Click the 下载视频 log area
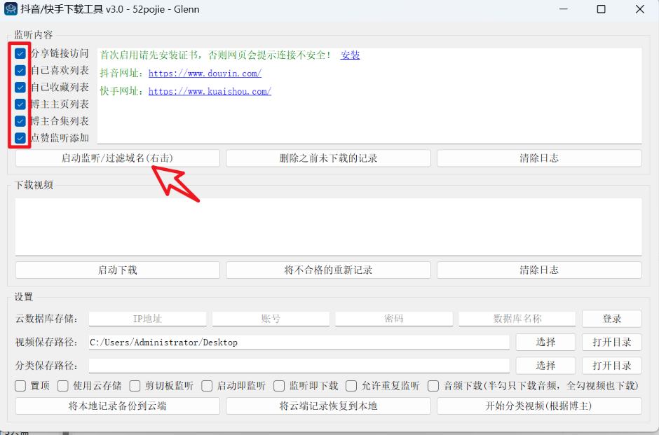This screenshot has width=659, height=435. [328, 227]
